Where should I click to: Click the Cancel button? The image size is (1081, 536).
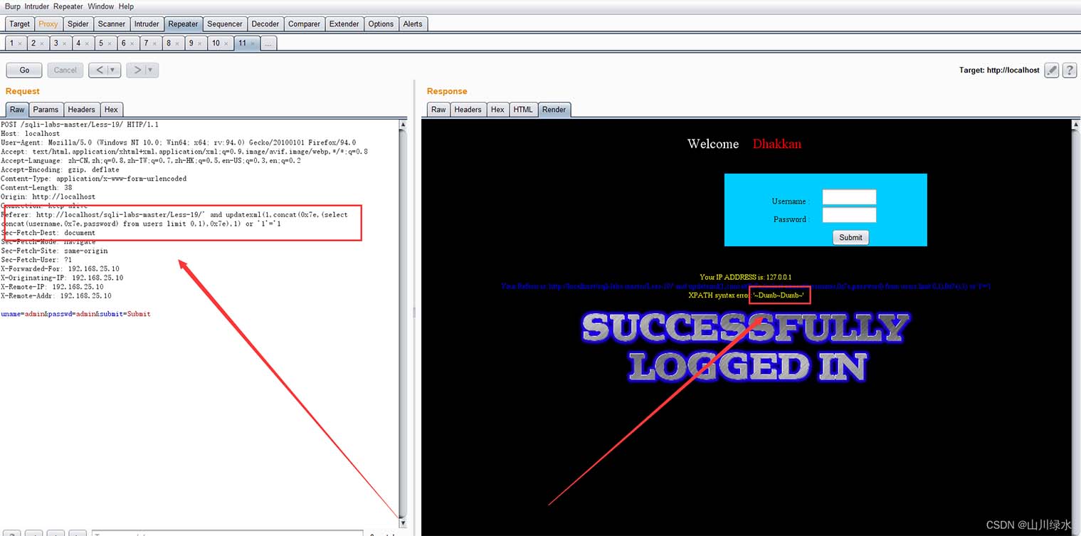65,70
